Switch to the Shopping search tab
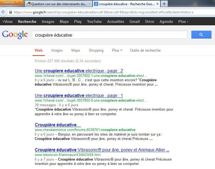The height and width of the screenshot is (169, 215). 96,50
